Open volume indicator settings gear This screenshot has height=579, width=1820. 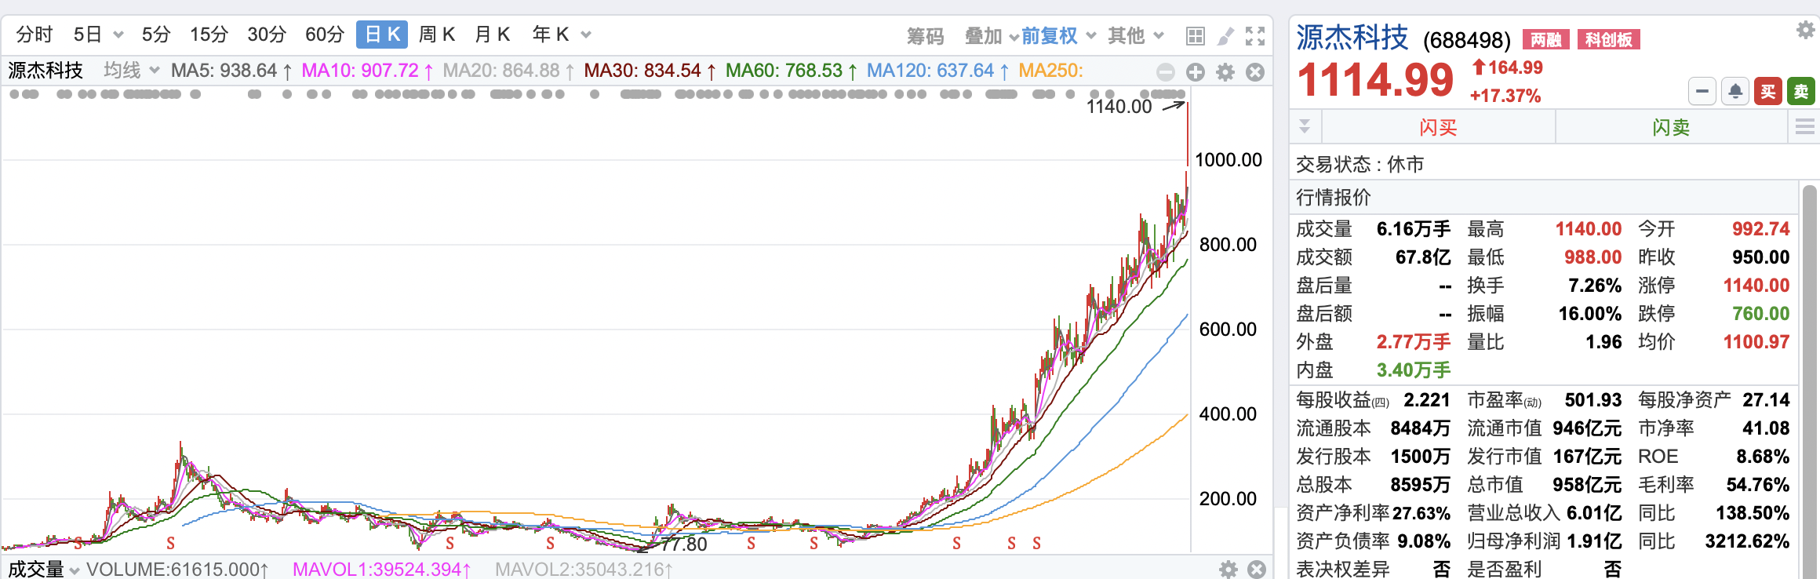1228,569
